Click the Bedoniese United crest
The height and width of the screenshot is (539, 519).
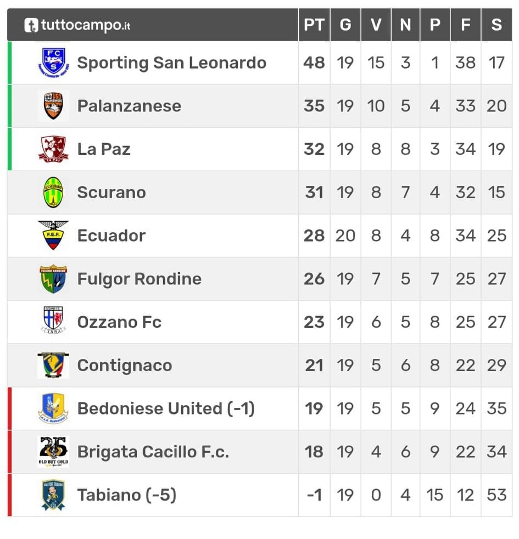click(53, 408)
